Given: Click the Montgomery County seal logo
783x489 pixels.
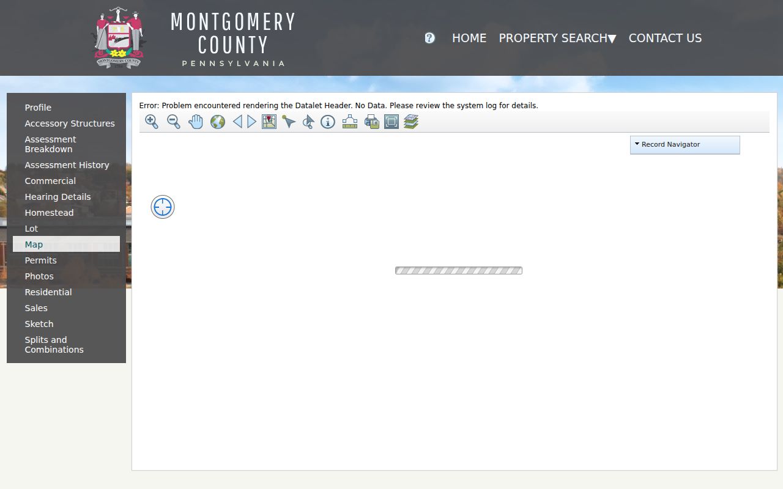Looking at the screenshot, I should (x=119, y=37).
